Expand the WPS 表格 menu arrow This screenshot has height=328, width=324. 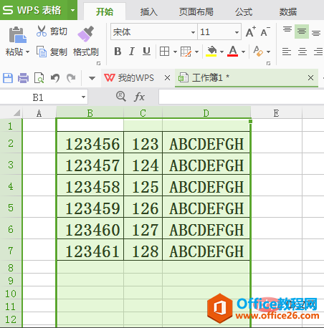pos(72,10)
